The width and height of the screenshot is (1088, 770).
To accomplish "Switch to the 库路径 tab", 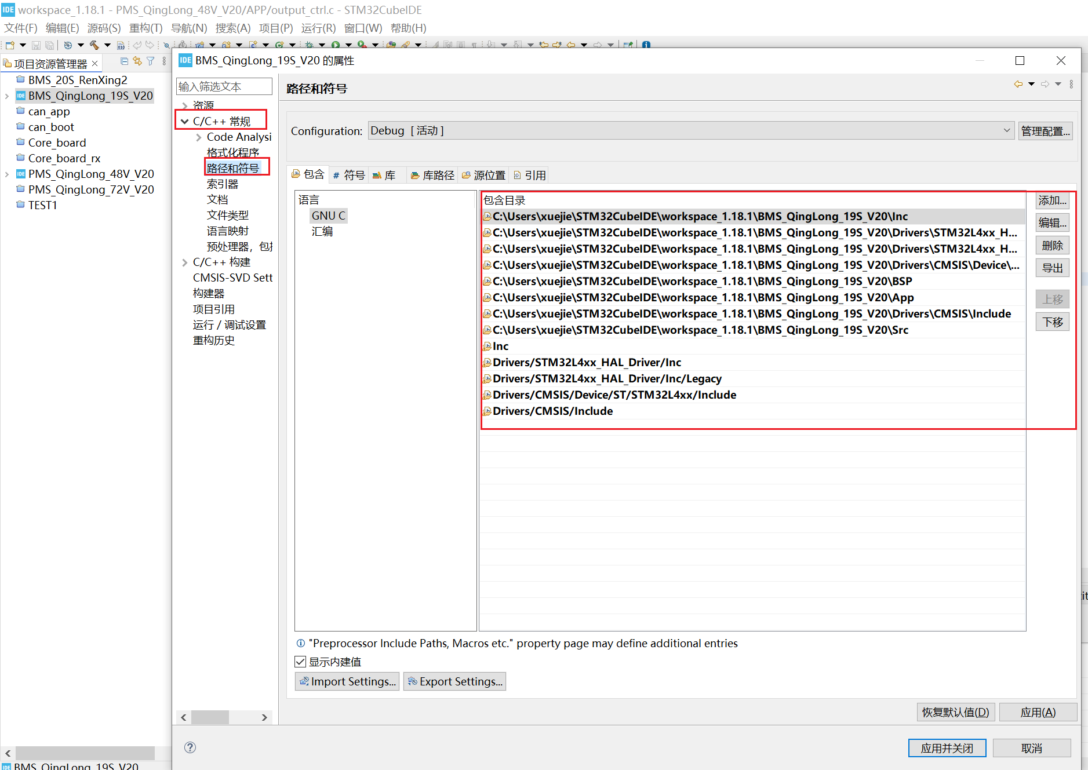I will tap(432, 175).
